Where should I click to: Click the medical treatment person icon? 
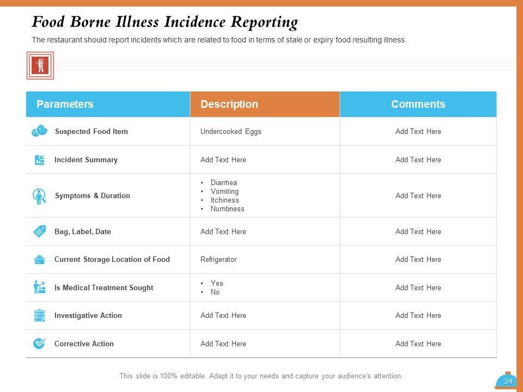(x=39, y=287)
